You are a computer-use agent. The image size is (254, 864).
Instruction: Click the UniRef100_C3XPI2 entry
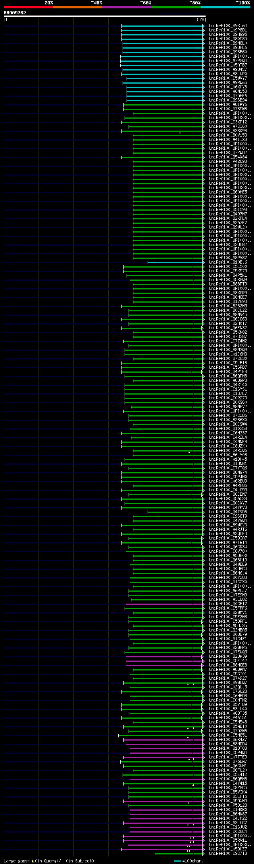pos(228,122)
